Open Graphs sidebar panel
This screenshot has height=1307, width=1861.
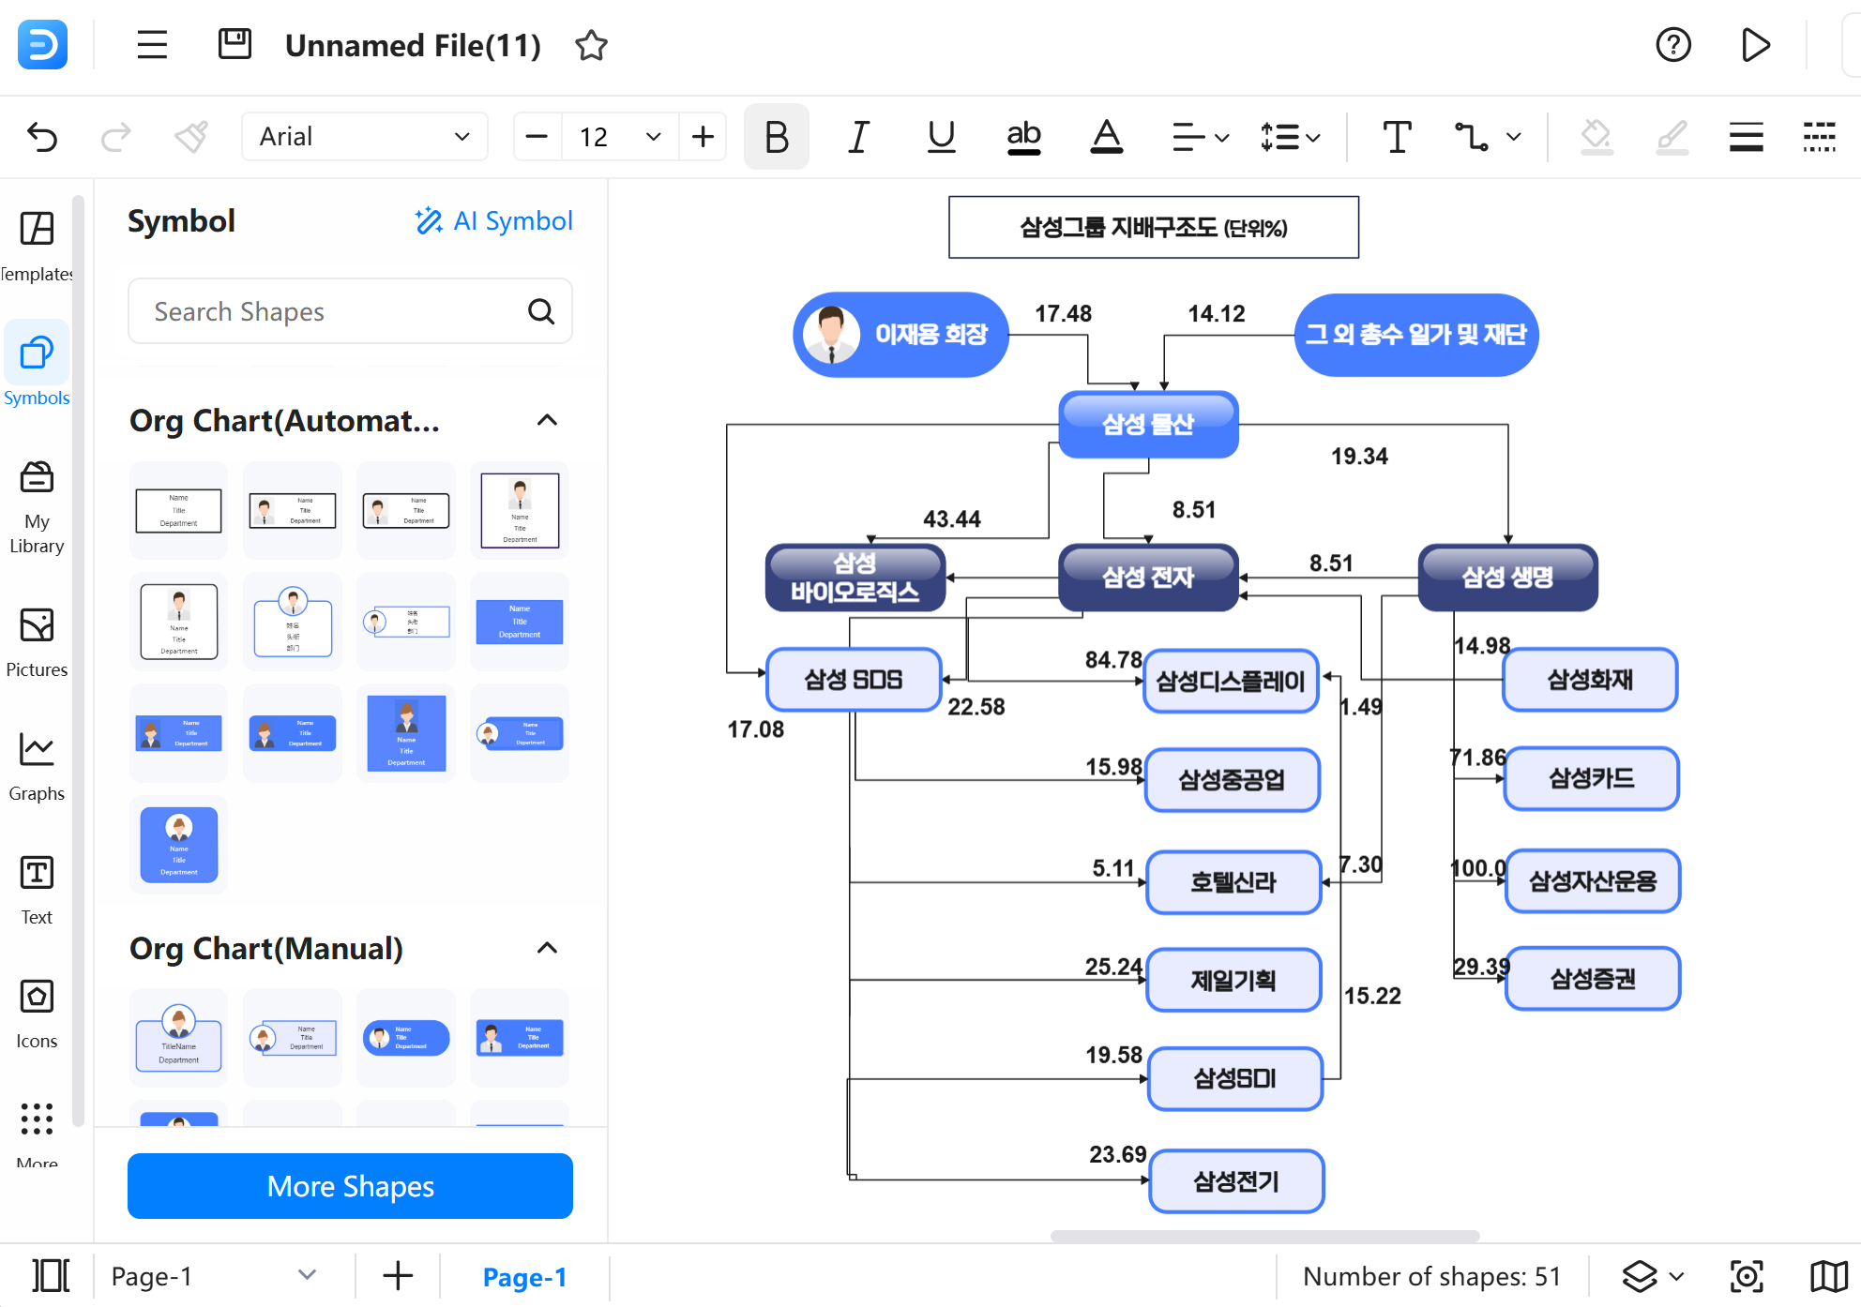pos(37,765)
